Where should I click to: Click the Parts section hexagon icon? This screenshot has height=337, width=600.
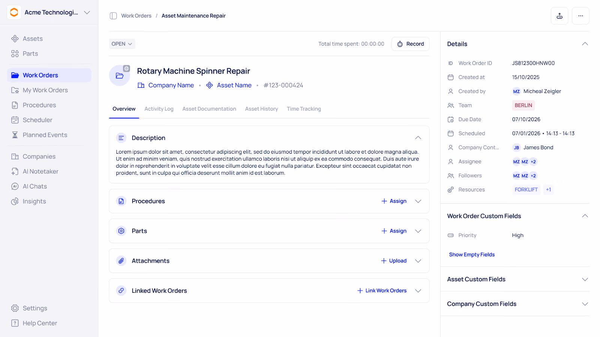click(121, 231)
